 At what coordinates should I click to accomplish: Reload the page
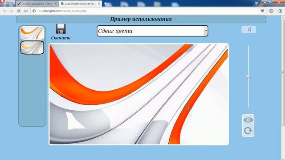(19, 11)
